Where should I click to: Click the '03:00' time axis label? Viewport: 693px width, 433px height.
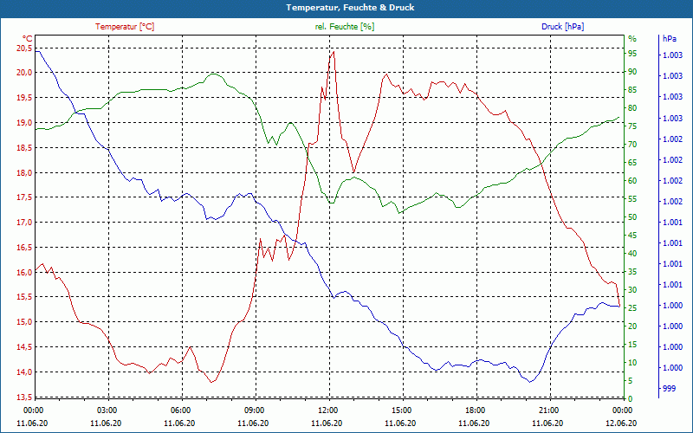point(107,410)
